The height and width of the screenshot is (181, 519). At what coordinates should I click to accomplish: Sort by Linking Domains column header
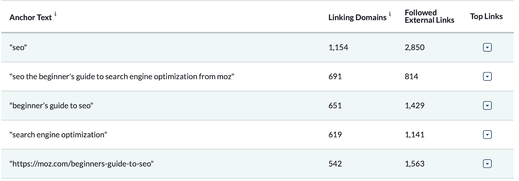point(357,17)
